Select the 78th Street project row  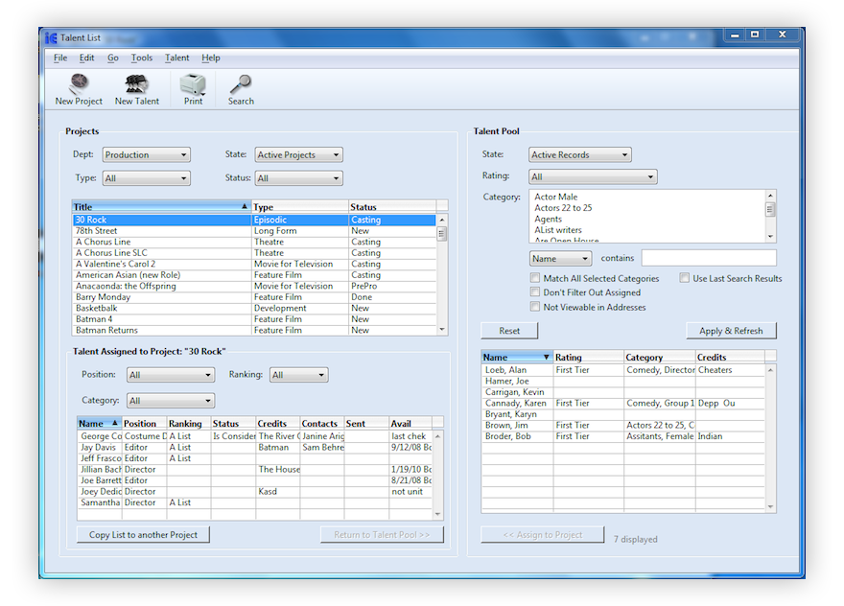[254, 231]
